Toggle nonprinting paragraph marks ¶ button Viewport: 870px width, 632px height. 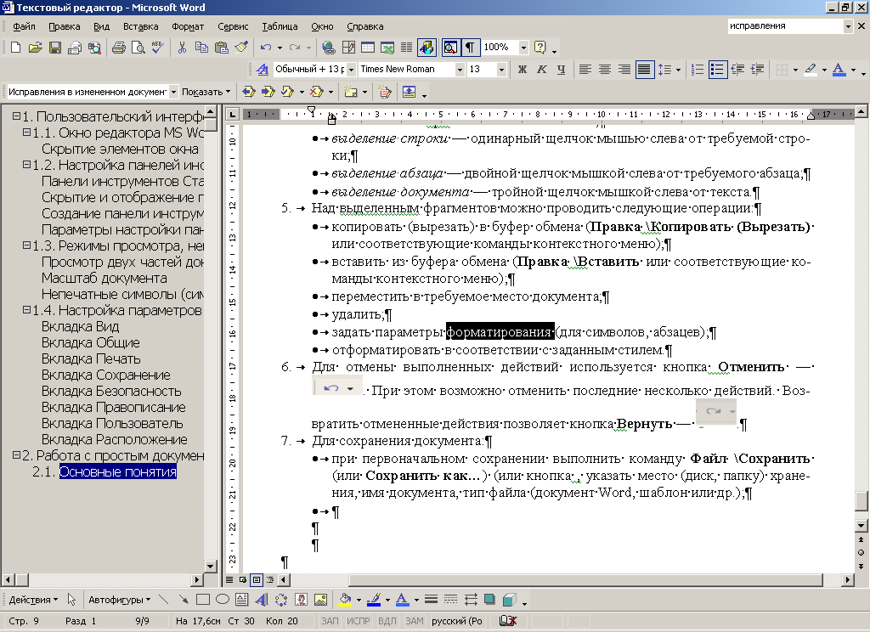[470, 48]
